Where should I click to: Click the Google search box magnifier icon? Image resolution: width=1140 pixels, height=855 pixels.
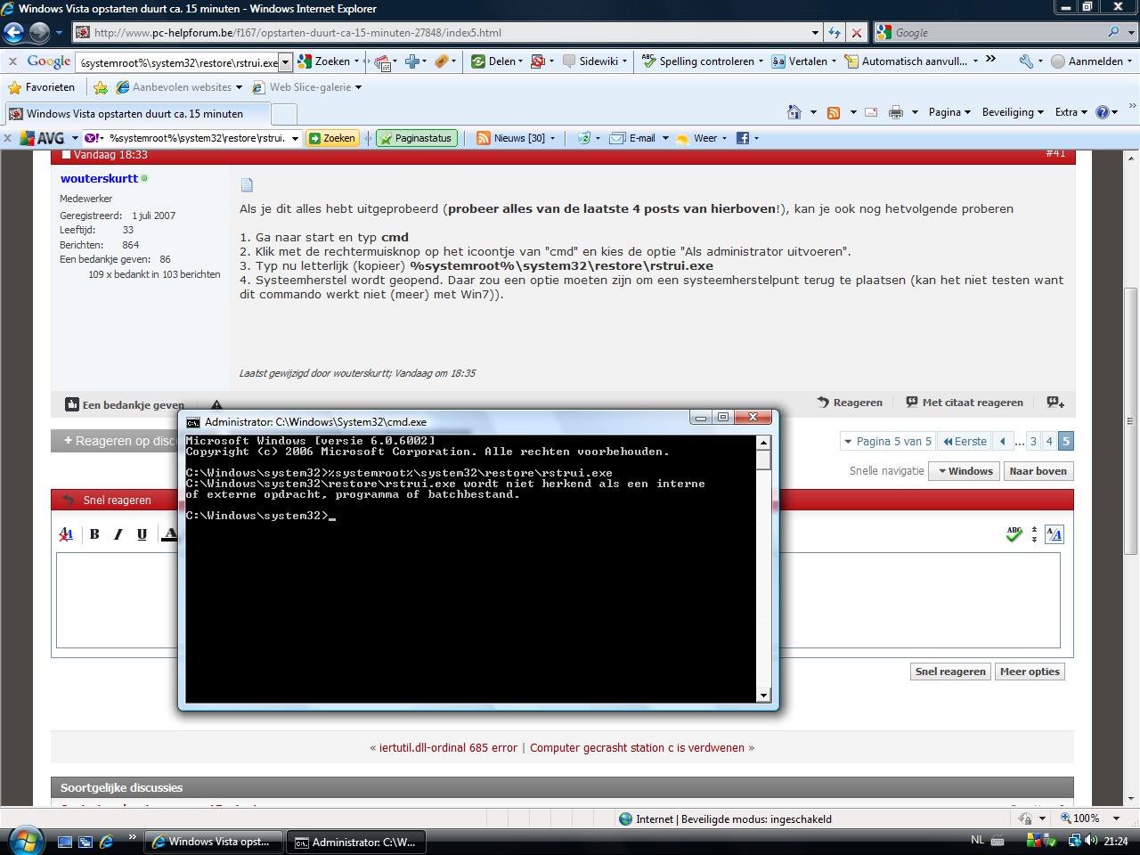tap(1114, 32)
